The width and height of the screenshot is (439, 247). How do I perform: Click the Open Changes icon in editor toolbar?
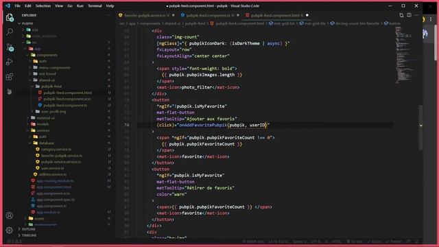[401, 15]
